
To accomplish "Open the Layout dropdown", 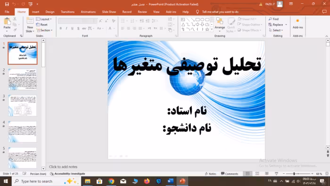I will coord(44,19).
